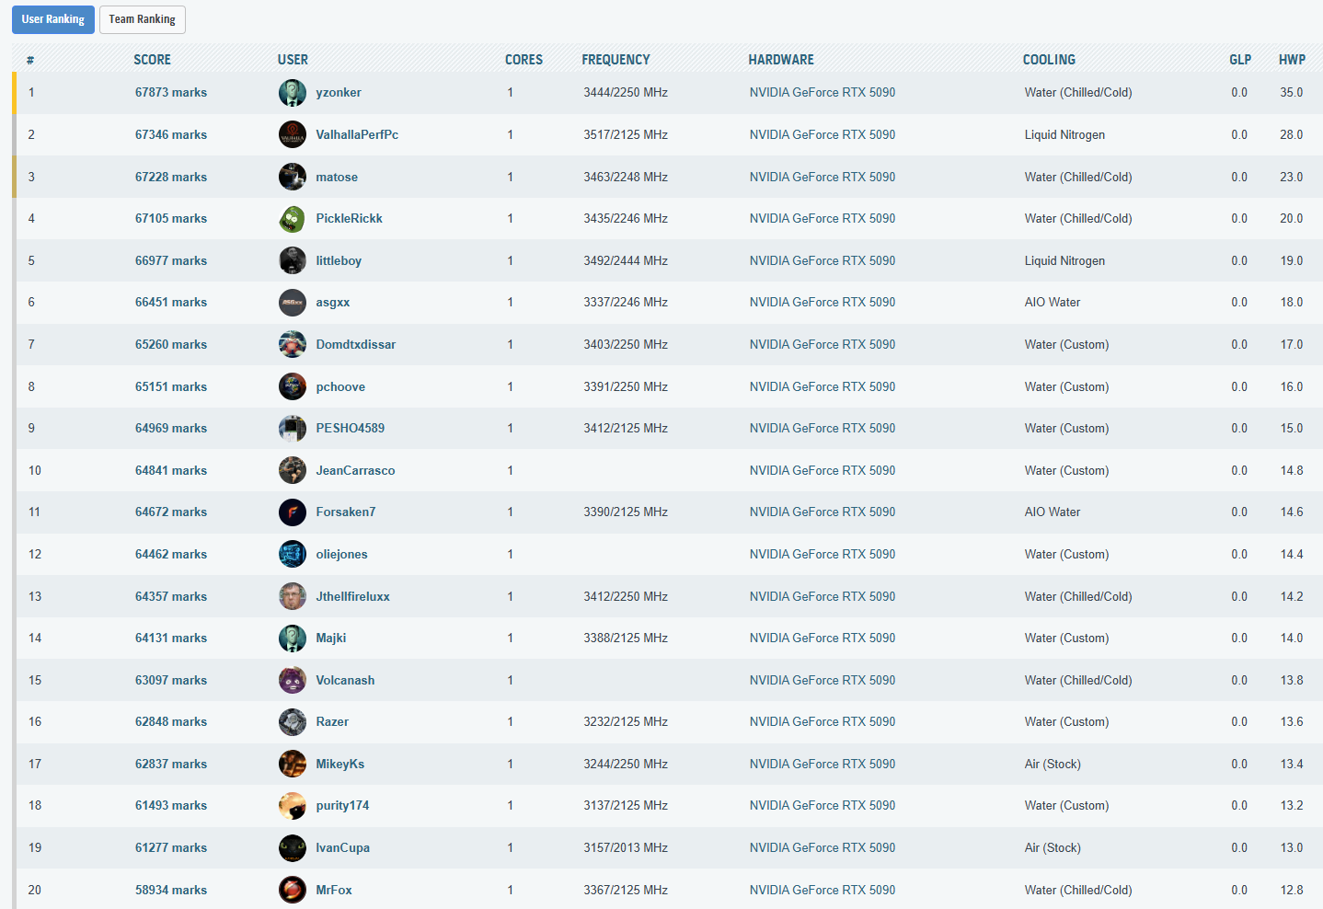Click the FREQUENCY column header
This screenshot has height=909, width=1323.
[615, 60]
